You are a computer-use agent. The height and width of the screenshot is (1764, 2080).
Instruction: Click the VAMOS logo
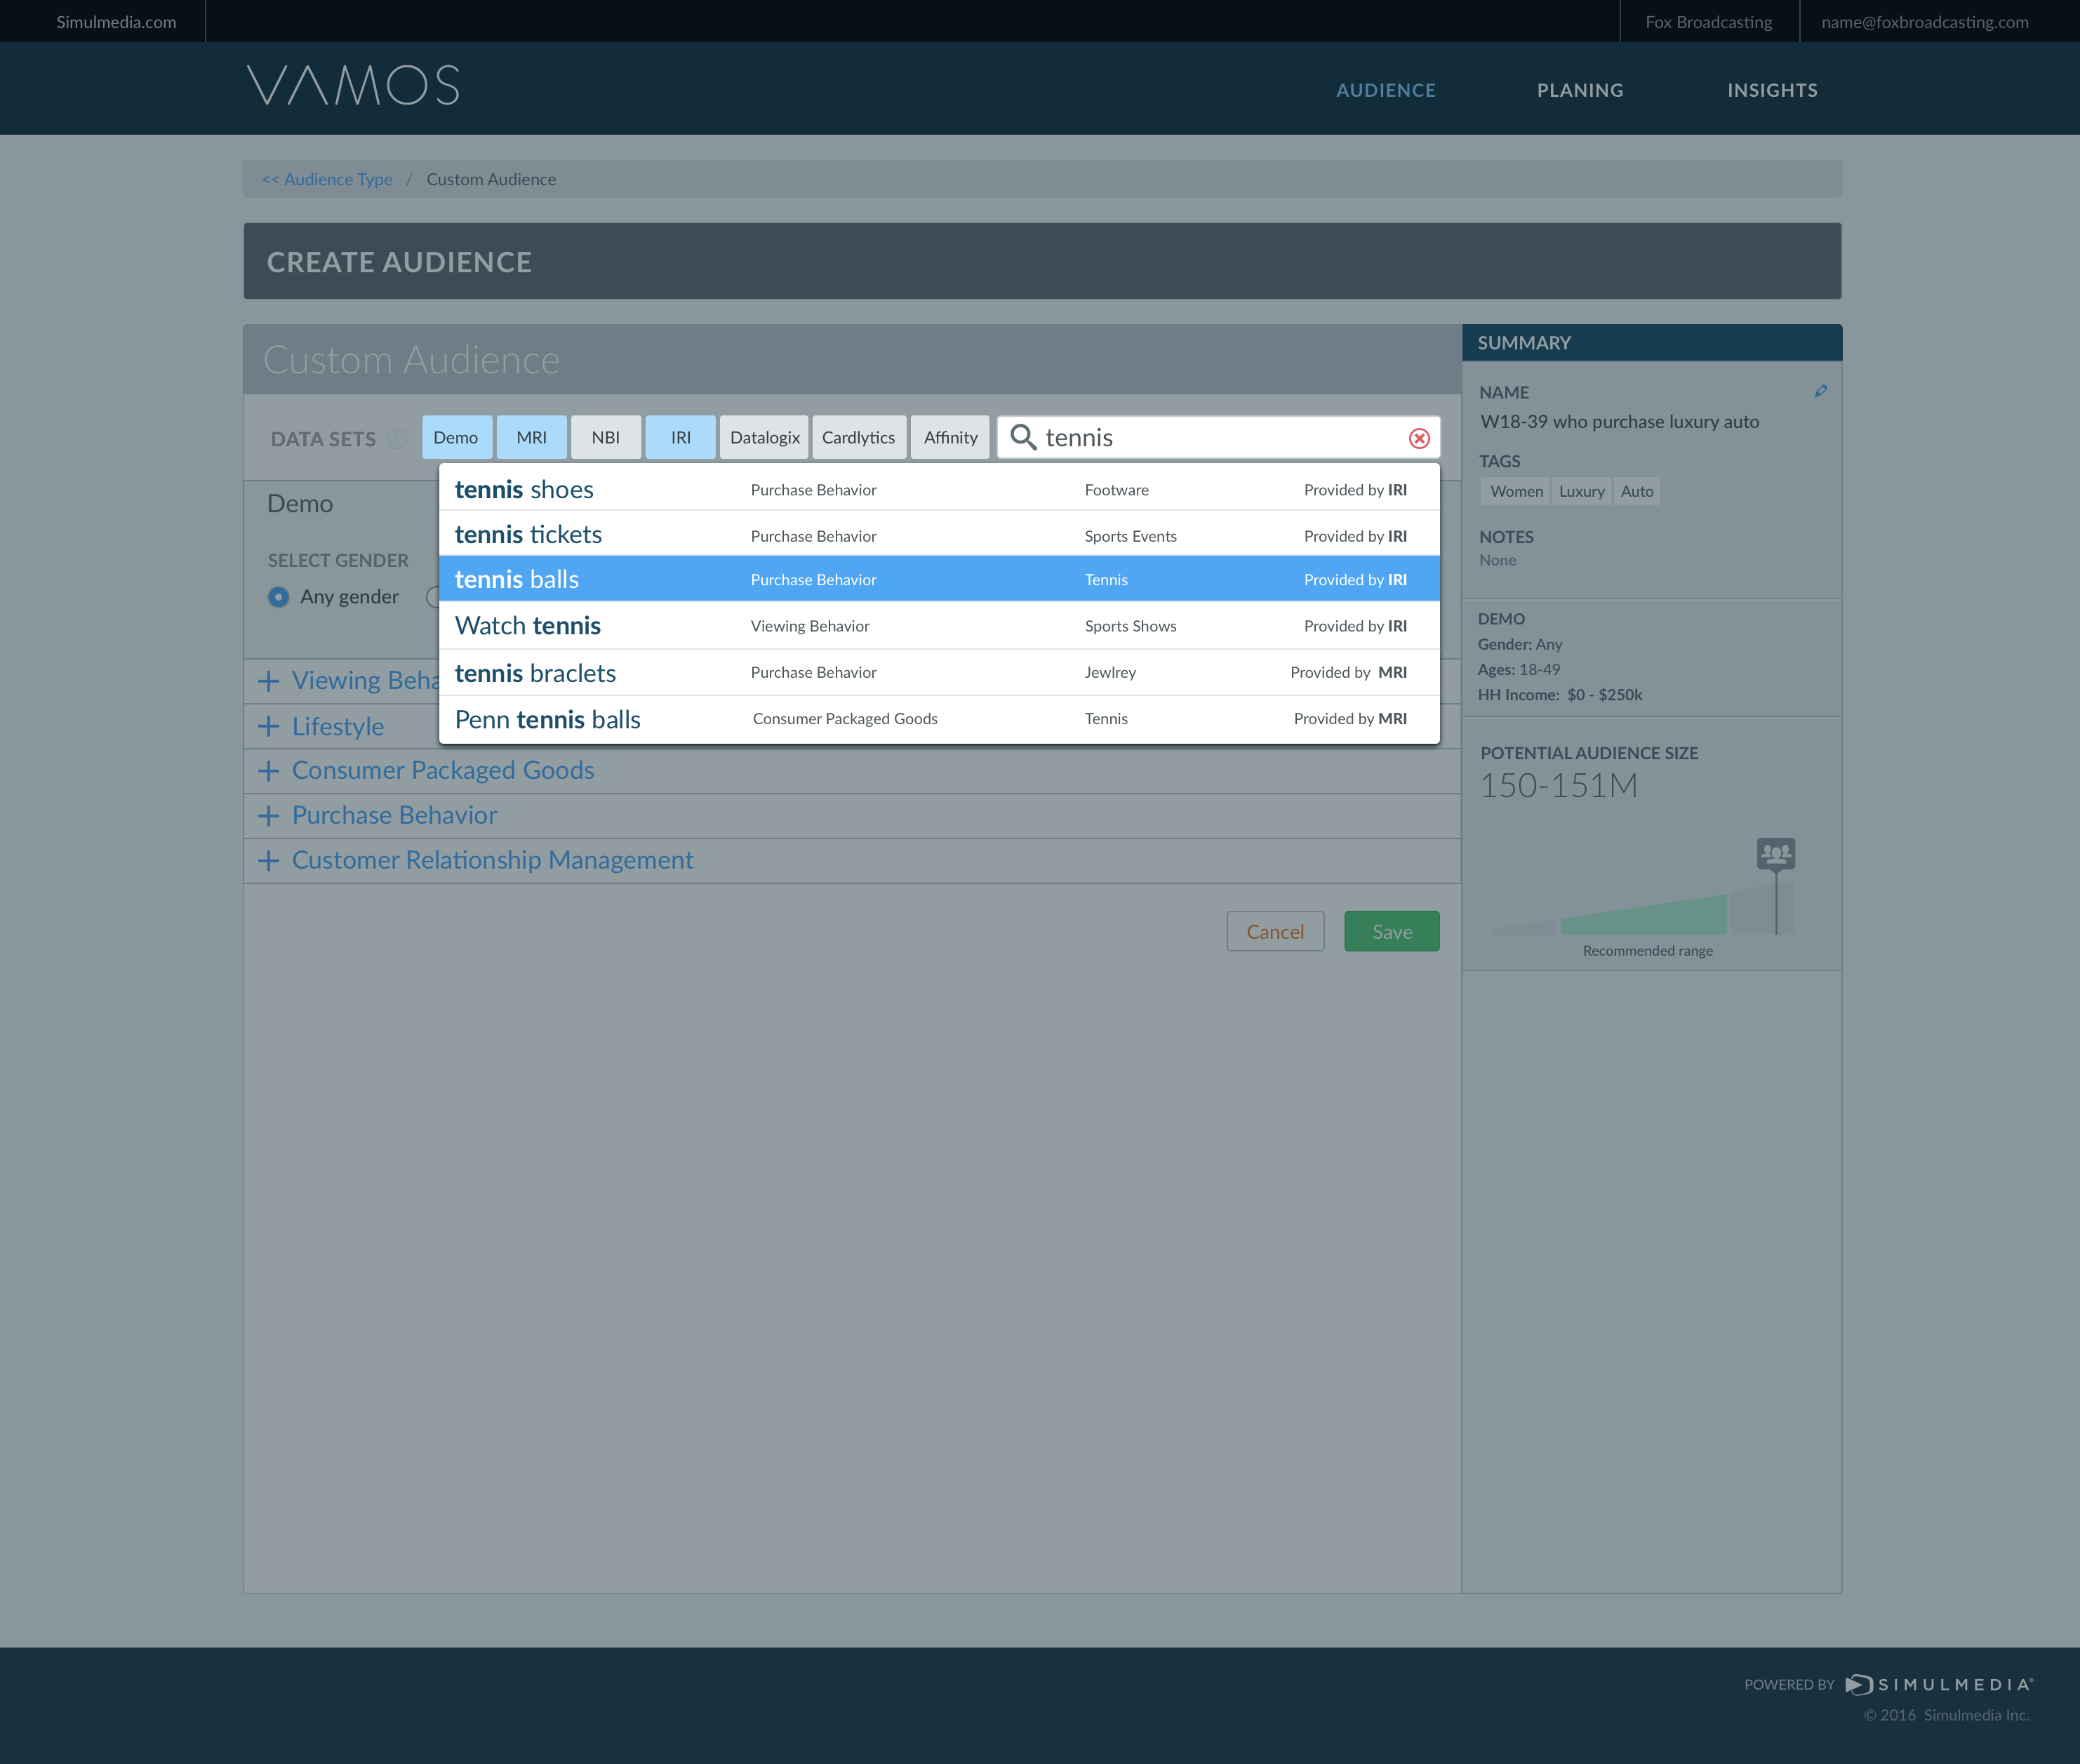point(353,86)
